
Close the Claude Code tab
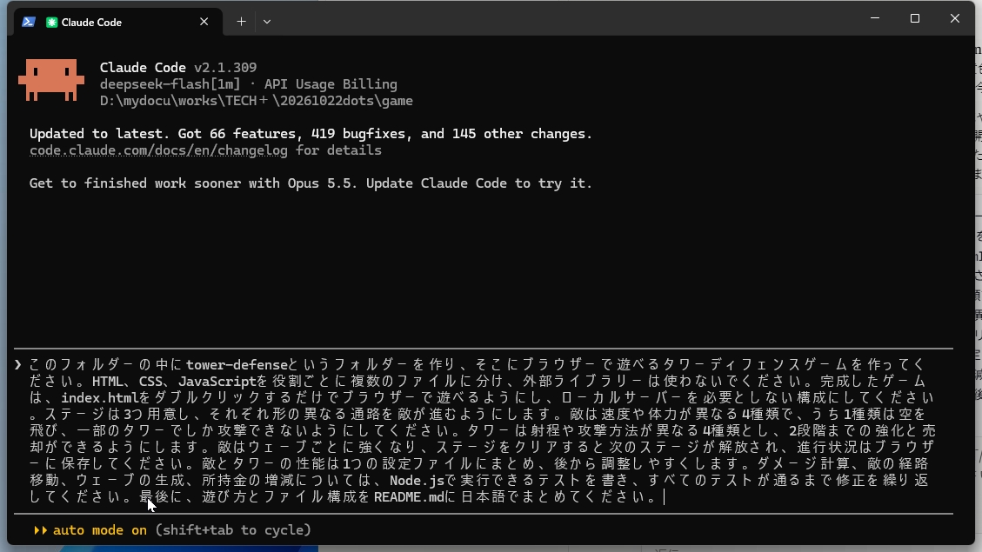click(204, 22)
